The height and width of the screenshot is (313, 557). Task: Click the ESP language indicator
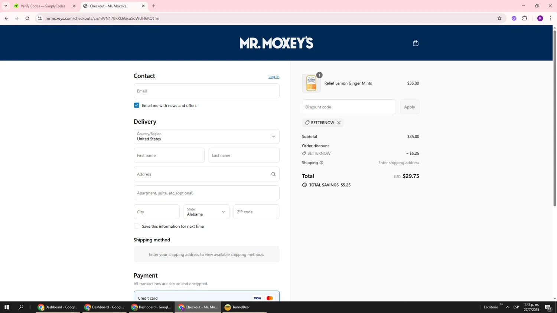pos(516,307)
